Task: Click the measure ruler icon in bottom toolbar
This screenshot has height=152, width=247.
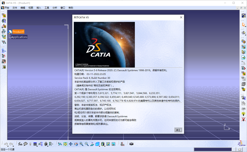Action: pos(122,144)
